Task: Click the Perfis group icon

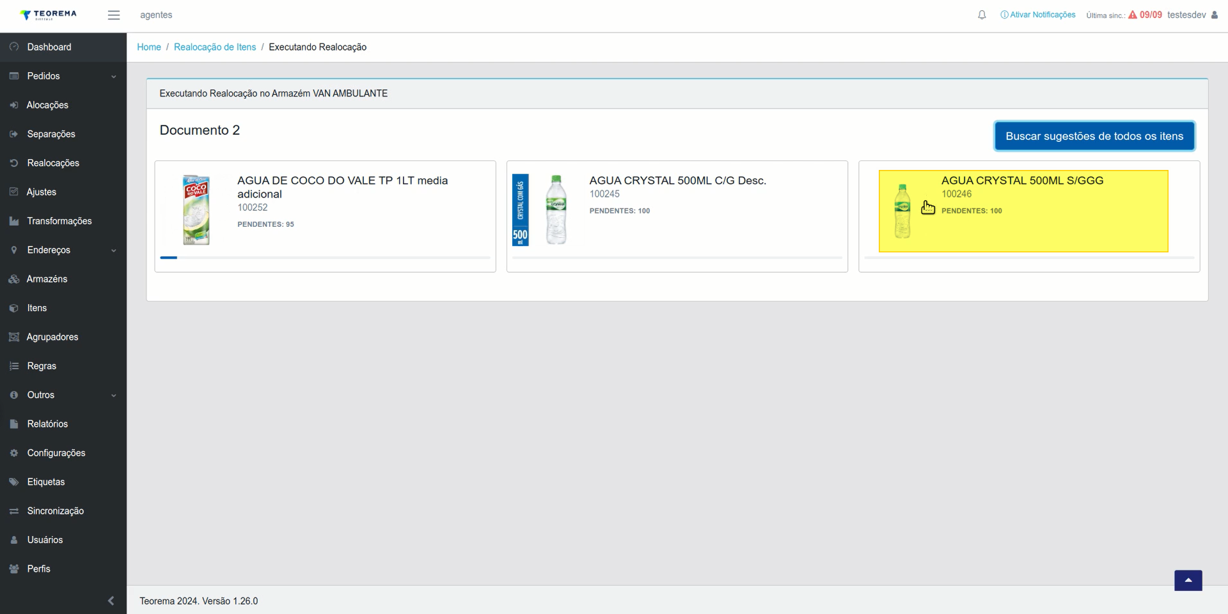Action: [x=14, y=569]
